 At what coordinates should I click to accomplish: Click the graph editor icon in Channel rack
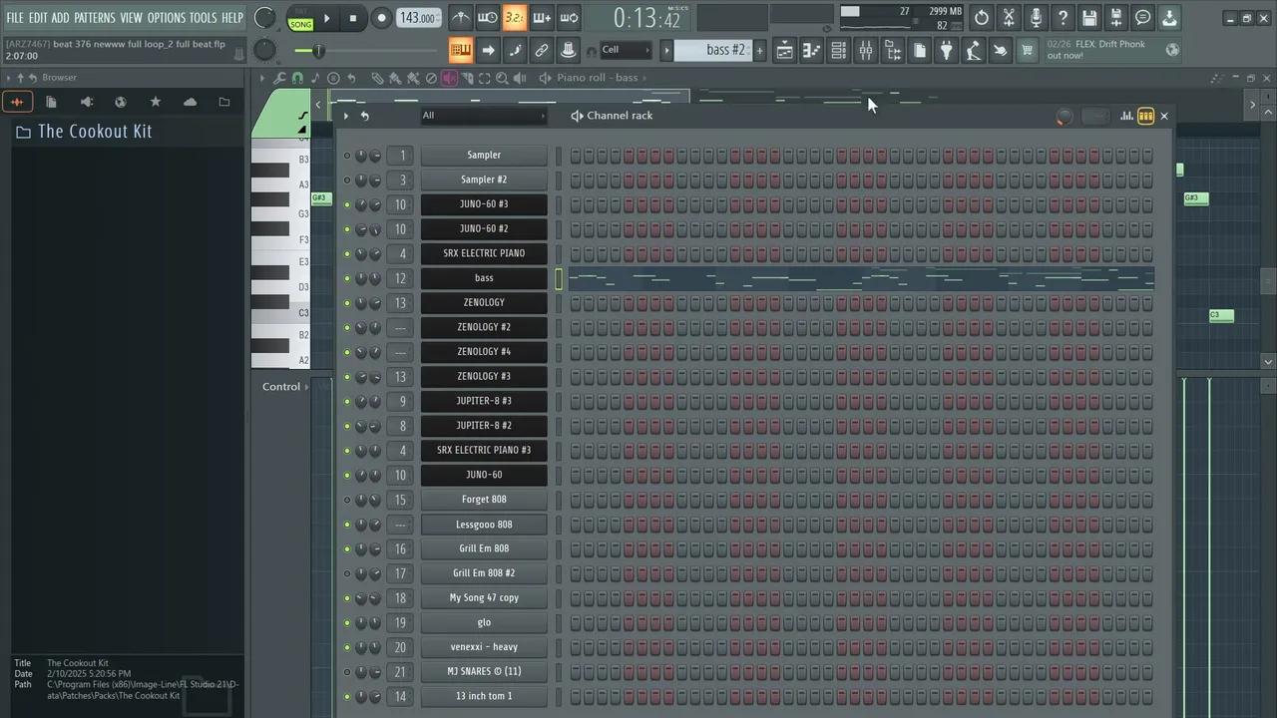[x=1126, y=116]
